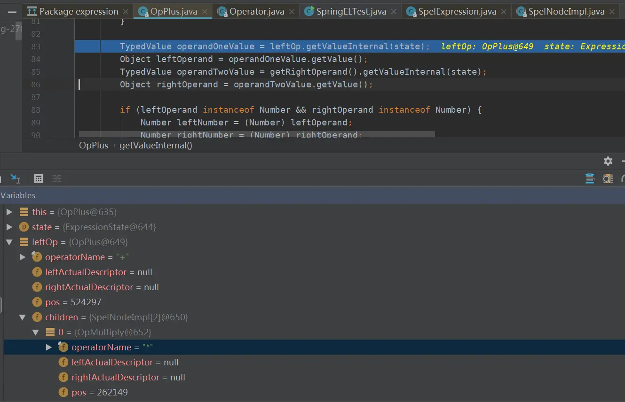Collapse the 0 = OpMultiply node

(35, 332)
